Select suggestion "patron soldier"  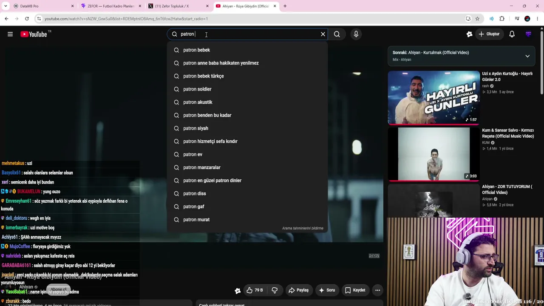click(x=247, y=89)
